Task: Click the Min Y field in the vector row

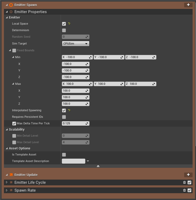Action: tap(109, 57)
